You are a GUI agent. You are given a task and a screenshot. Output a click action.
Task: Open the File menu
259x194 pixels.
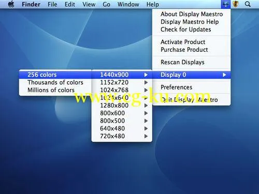coord(52,4)
